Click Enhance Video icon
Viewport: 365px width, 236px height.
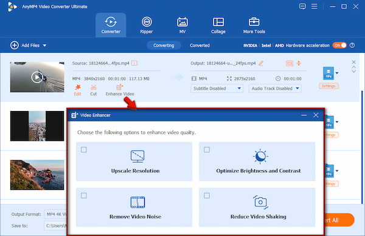(120, 87)
